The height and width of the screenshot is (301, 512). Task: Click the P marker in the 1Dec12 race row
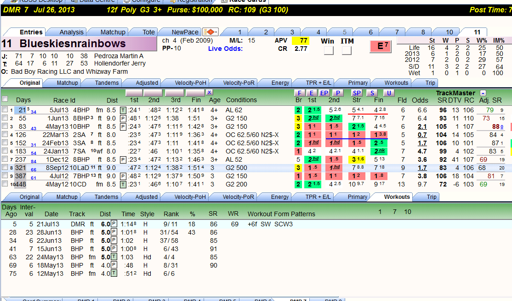click(x=123, y=160)
